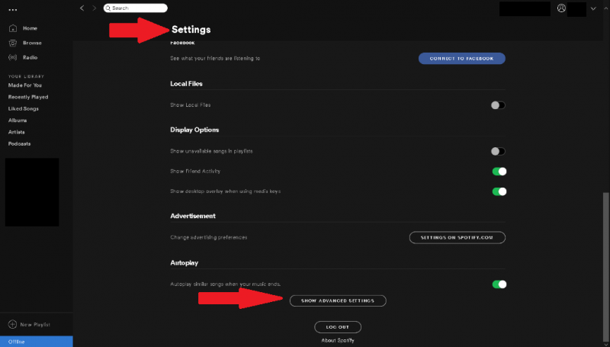Go forward with the right arrow

(94, 8)
